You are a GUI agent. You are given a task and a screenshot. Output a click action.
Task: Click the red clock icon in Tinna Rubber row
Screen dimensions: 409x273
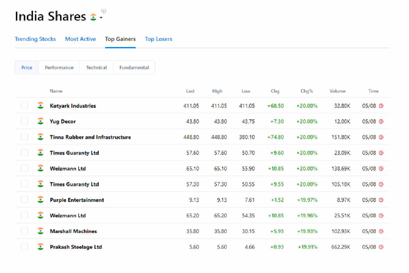tap(381, 137)
